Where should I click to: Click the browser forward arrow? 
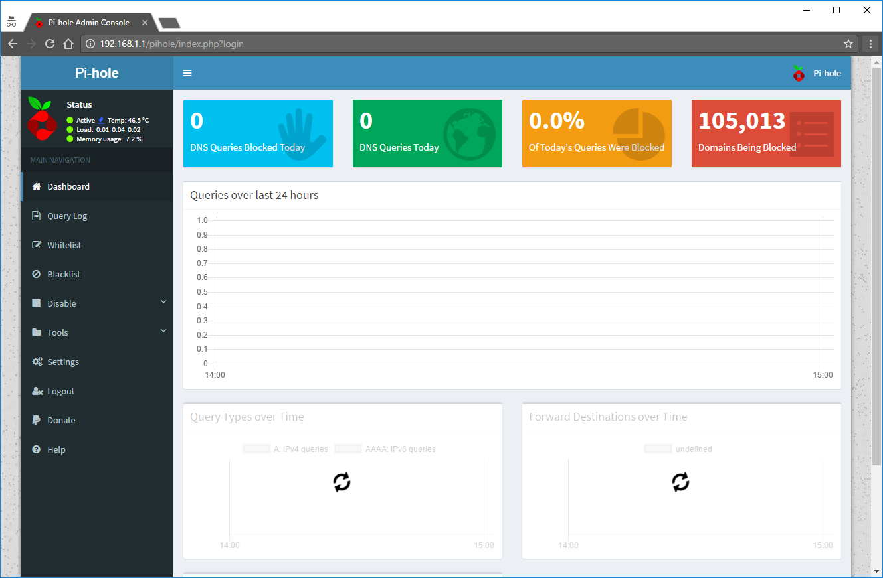point(31,44)
